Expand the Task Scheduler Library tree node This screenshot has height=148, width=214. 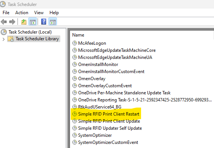click(4, 40)
